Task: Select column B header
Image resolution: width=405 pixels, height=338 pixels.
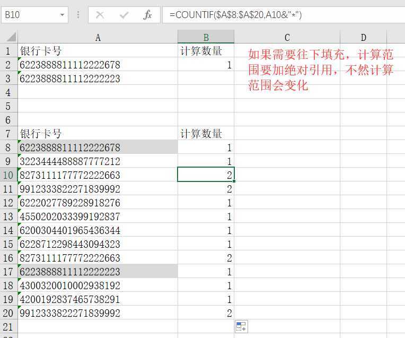Action: 206,37
